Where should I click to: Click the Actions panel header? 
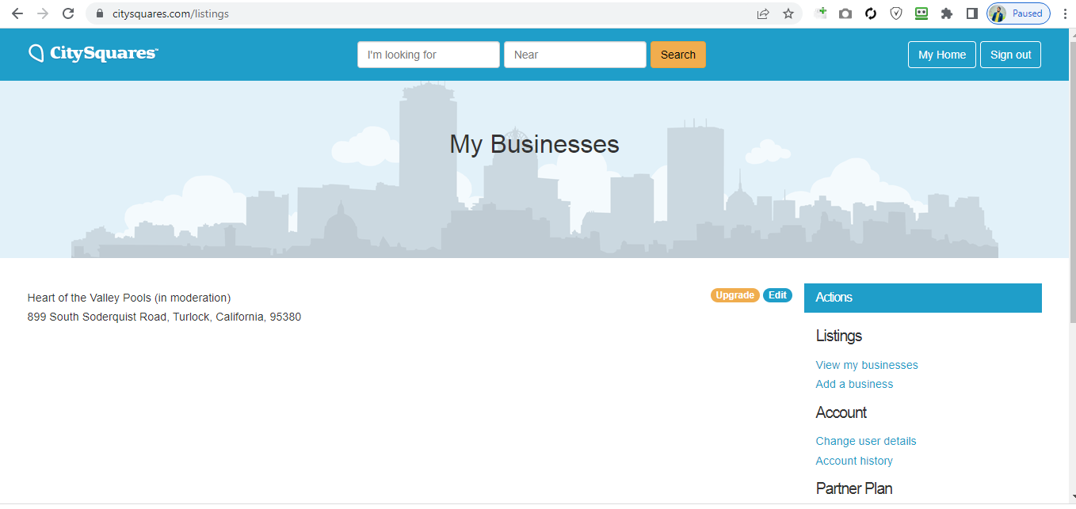click(x=923, y=298)
